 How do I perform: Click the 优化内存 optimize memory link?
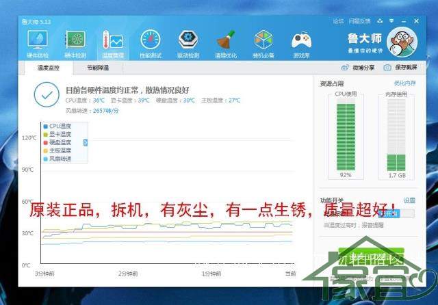click(x=404, y=83)
